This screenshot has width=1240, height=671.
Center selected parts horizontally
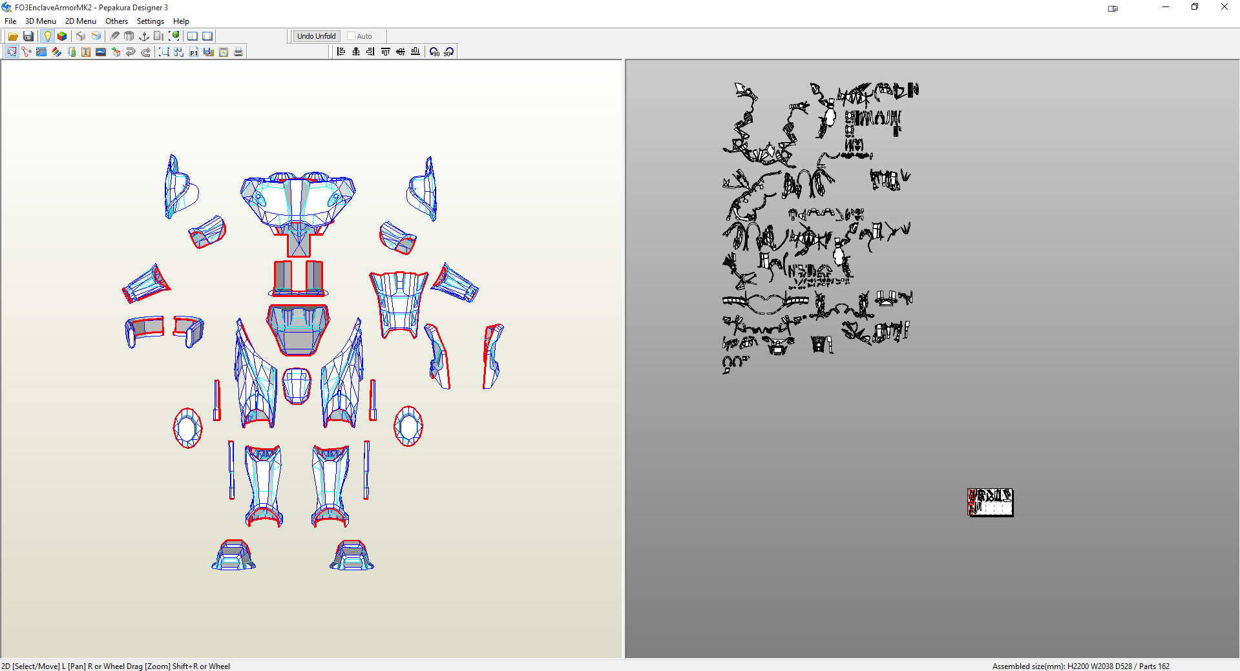(356, 52)
